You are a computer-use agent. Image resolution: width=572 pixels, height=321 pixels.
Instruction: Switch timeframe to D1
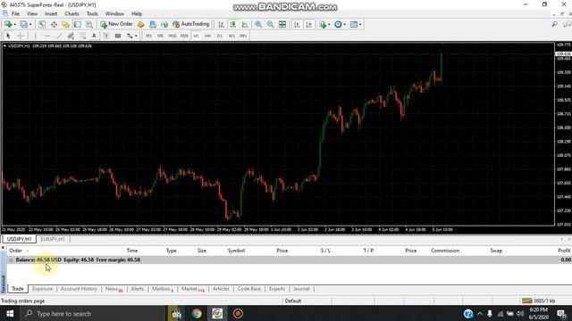click(220, 36)
